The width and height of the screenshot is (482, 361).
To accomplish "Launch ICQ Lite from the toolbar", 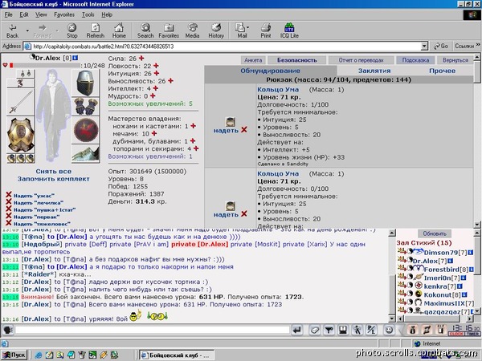I will click(289, 30).
